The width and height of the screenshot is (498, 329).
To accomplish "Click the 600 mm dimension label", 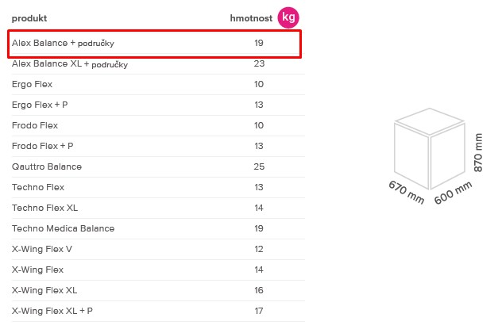I will pos(453,193).
